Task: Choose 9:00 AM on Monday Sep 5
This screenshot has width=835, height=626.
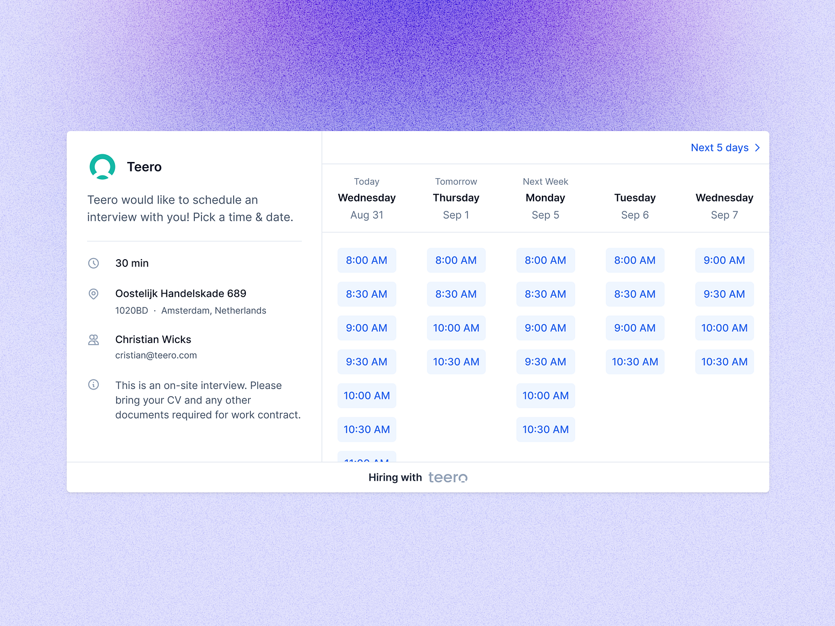Action: click(545, 328)
